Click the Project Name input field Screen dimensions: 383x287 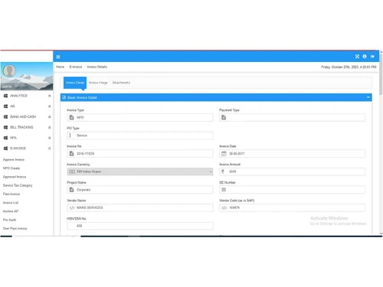[x=140, y=190]
